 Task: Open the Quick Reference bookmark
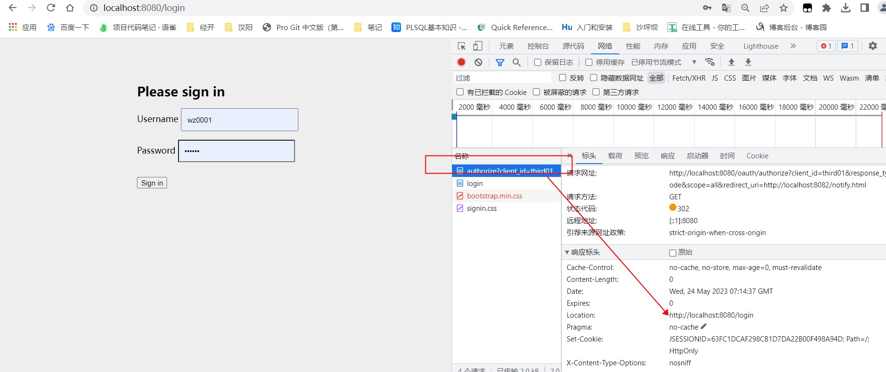pyautogui.click(x=515, y=27)
